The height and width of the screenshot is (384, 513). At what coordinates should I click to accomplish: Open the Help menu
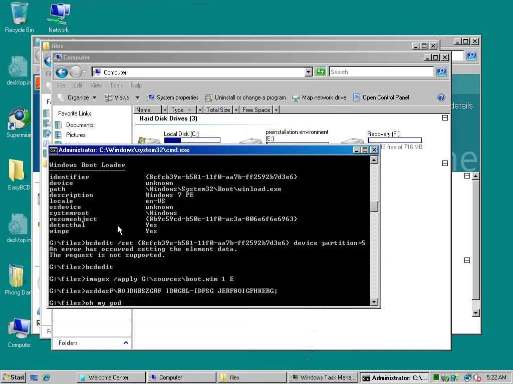pos(136,85)
